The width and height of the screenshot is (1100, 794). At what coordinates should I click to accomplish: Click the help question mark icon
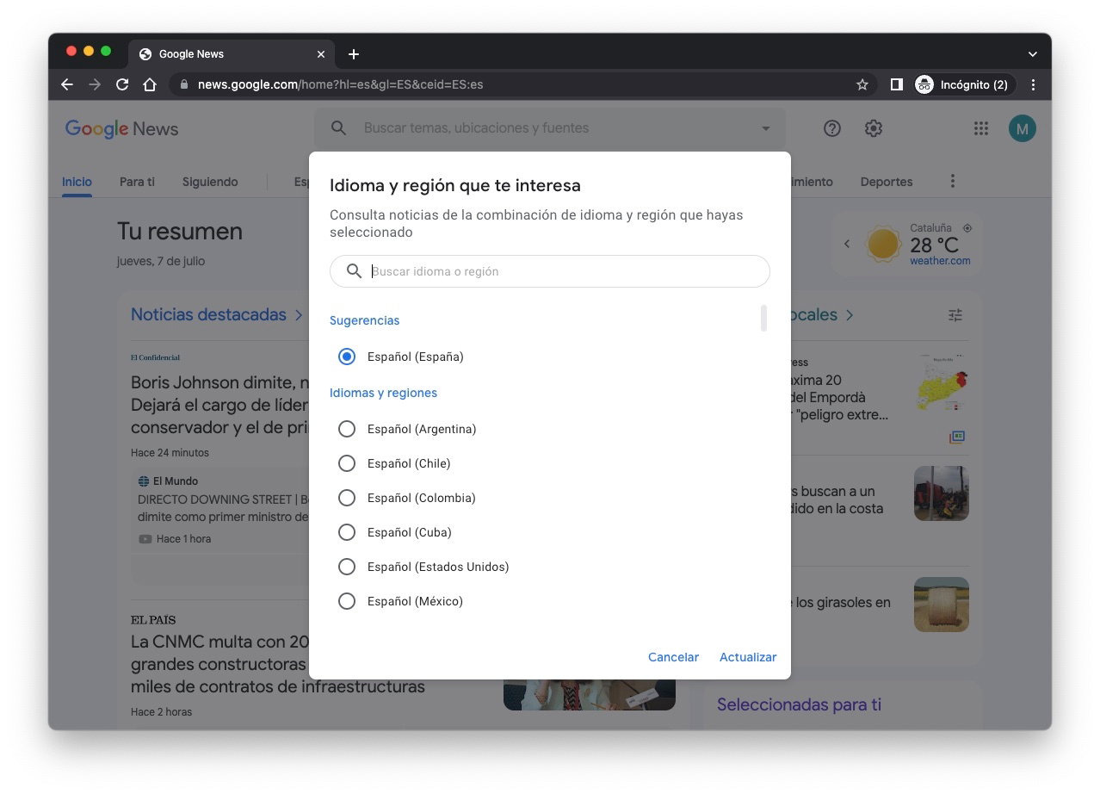point(831,127)
